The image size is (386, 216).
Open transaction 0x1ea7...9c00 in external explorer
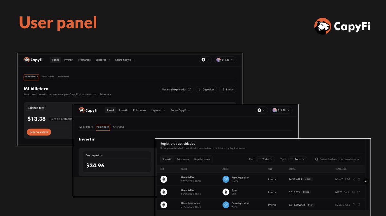359,179
